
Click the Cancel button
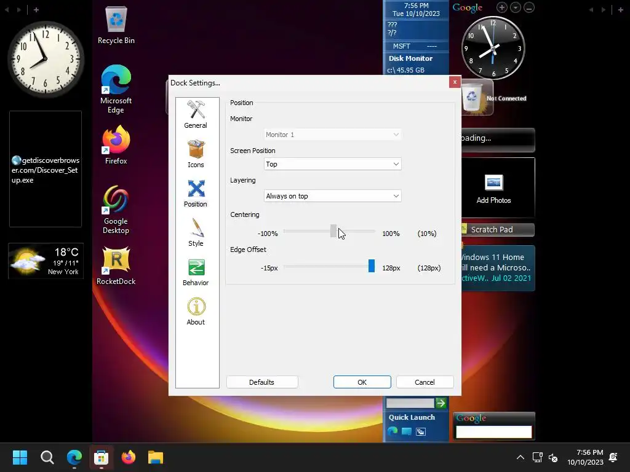pos(425,382)
